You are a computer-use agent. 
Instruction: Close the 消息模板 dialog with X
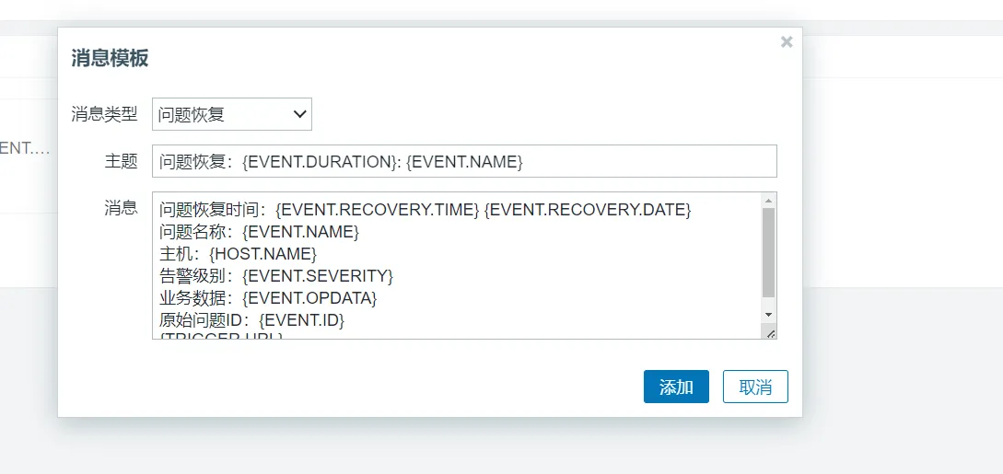point(786,42)
